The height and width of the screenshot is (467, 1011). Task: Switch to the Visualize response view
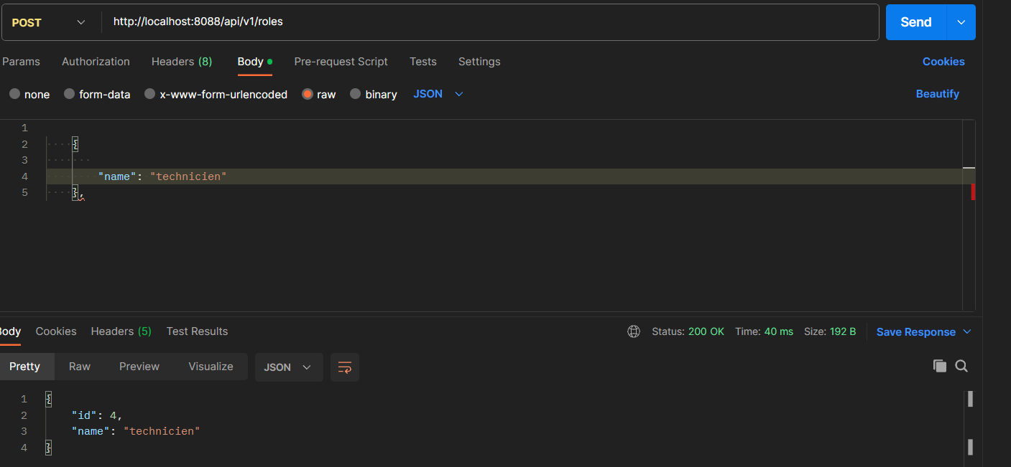(x=210, y=366)
